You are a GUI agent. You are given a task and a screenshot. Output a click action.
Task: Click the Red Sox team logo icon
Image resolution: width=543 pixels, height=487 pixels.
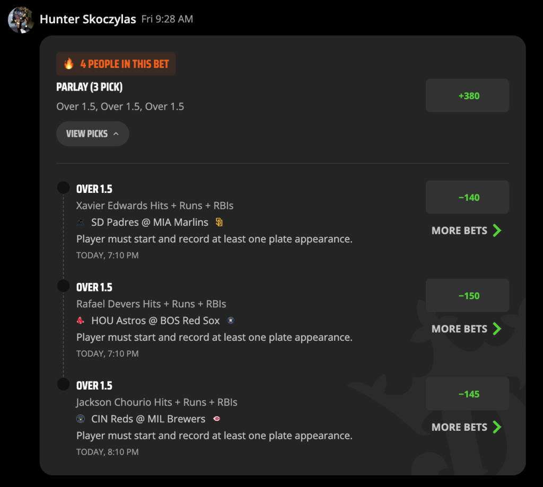point(81,321)
